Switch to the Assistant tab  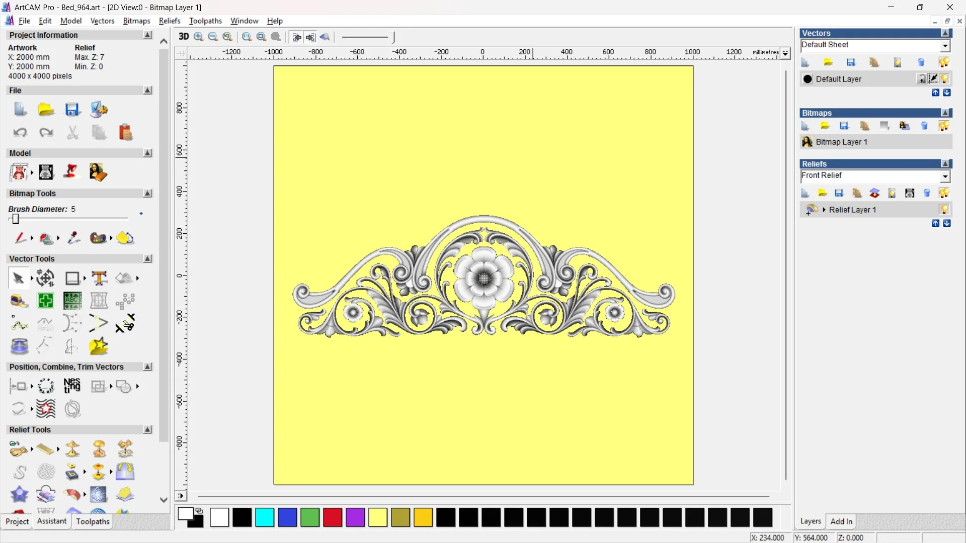(x=51, y=521)
